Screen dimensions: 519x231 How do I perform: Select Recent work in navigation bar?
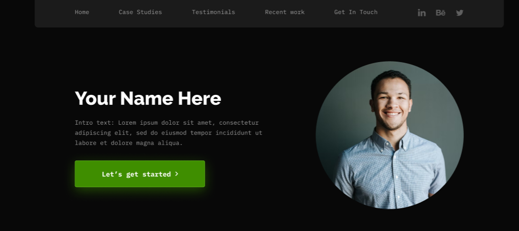pos(285,12)
